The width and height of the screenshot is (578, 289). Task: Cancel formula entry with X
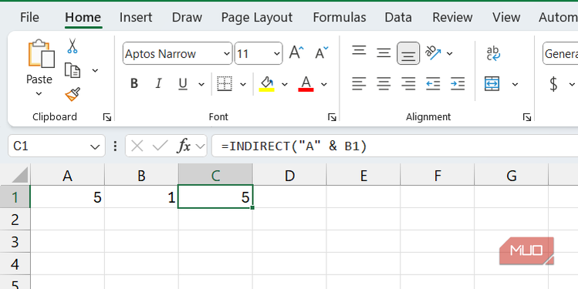click(137, 146)
